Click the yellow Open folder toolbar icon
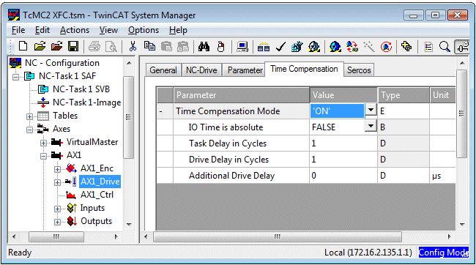 click(x=40, y=46)
